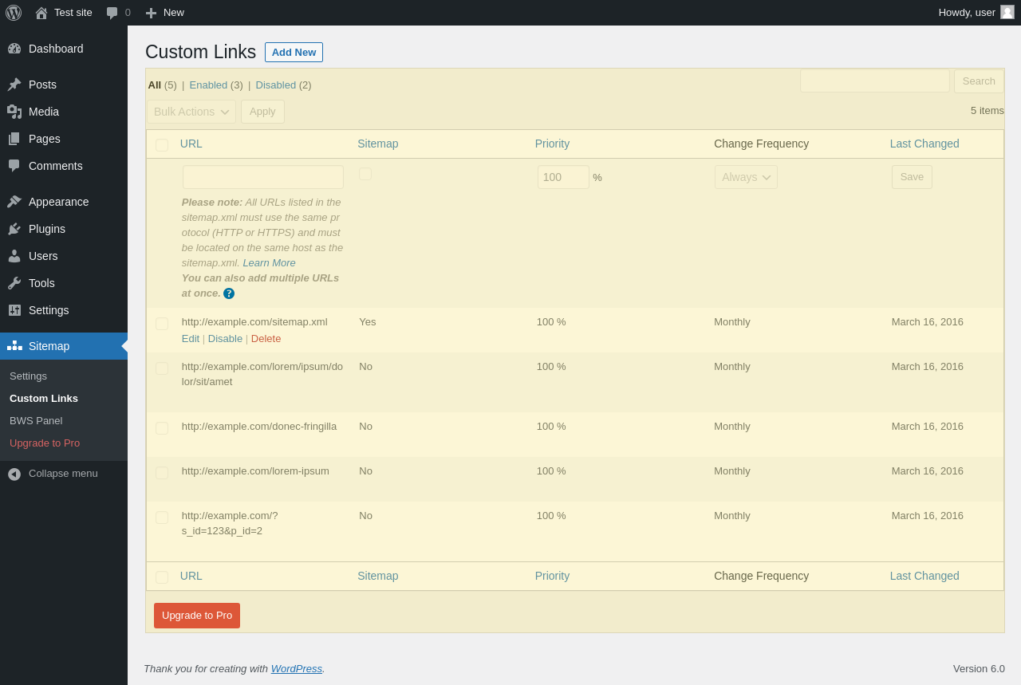Click the Dashboard gauge icon

(14, 49)
